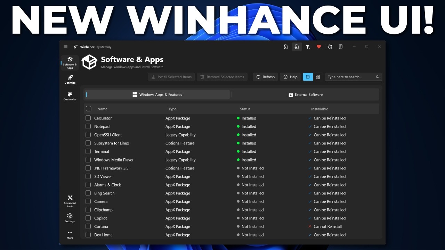Click the Help button

[x=290, y=77]
